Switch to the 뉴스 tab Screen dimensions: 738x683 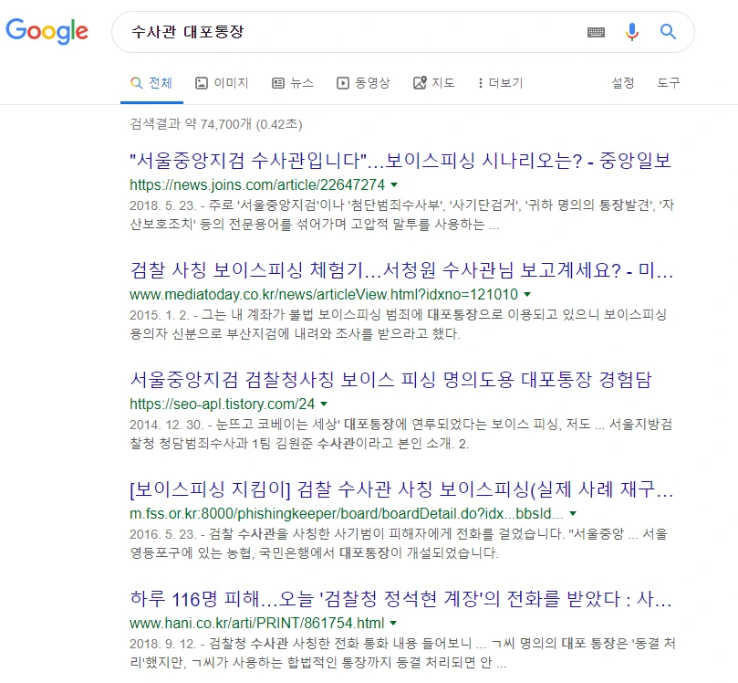pos(293,83)
